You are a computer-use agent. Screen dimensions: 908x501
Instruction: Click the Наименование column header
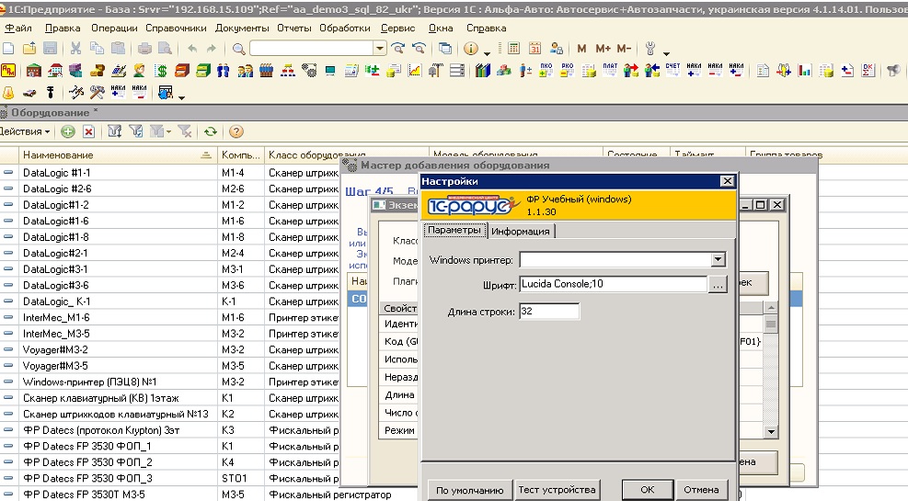(x=117, y=155)
